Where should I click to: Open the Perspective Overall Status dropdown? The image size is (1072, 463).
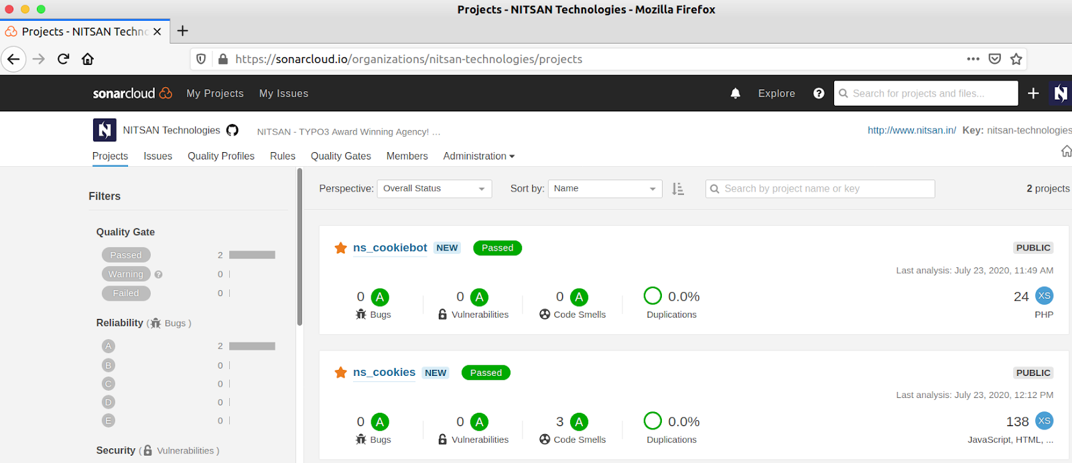point(434,189)
